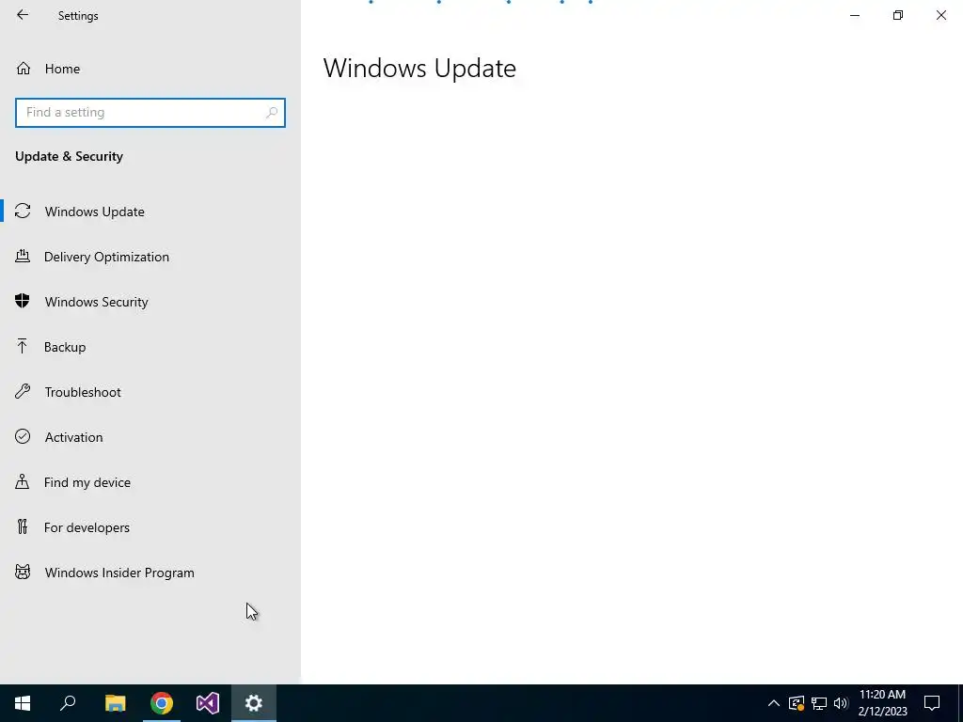
Task: Click the home house icon
Action: pos(24,68)
